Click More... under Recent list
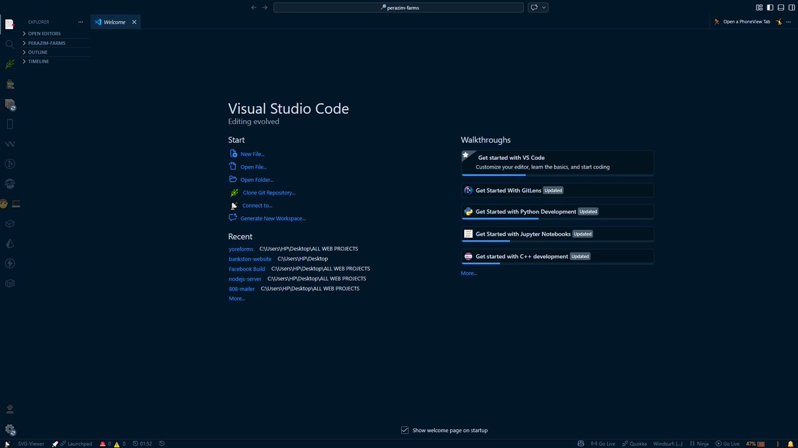Viewport: 798px width, 448px height. pyautogui.click(x=237, y=299)
